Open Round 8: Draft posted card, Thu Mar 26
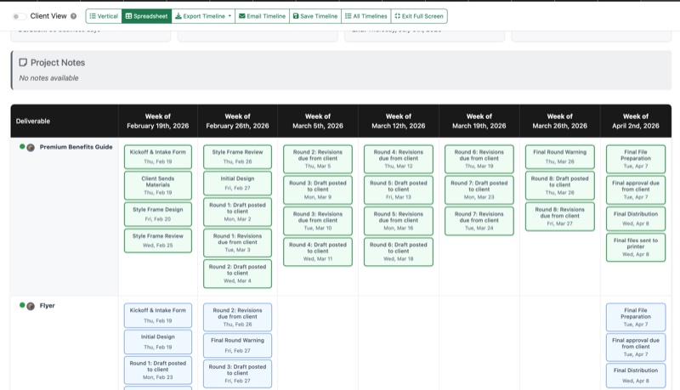This screenshot has height=390, width=680. click(x=560, y=185)
